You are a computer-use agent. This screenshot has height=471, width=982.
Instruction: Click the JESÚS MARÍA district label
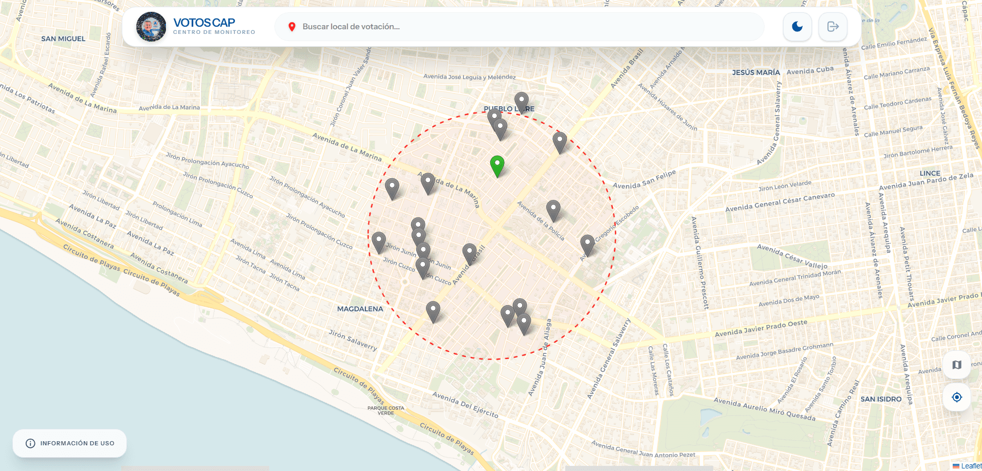756,72
